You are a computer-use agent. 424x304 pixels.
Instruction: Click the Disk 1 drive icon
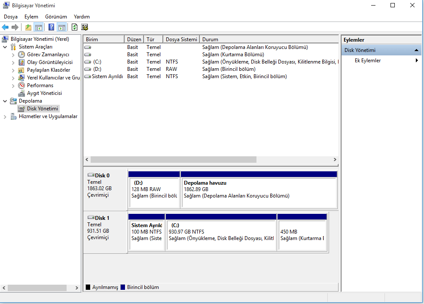91,217
